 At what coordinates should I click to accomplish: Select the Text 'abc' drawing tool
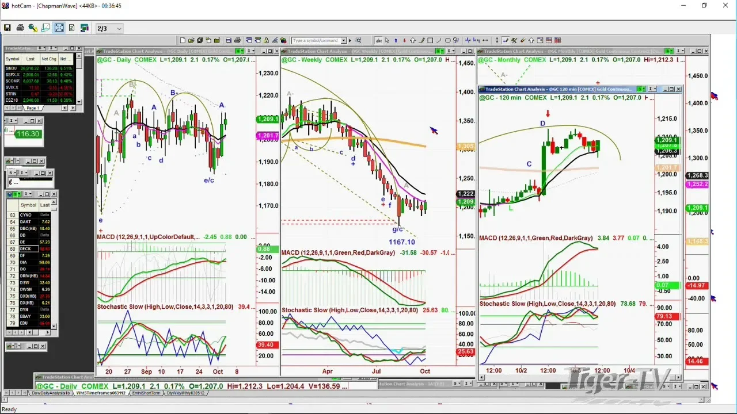[378, 40]
